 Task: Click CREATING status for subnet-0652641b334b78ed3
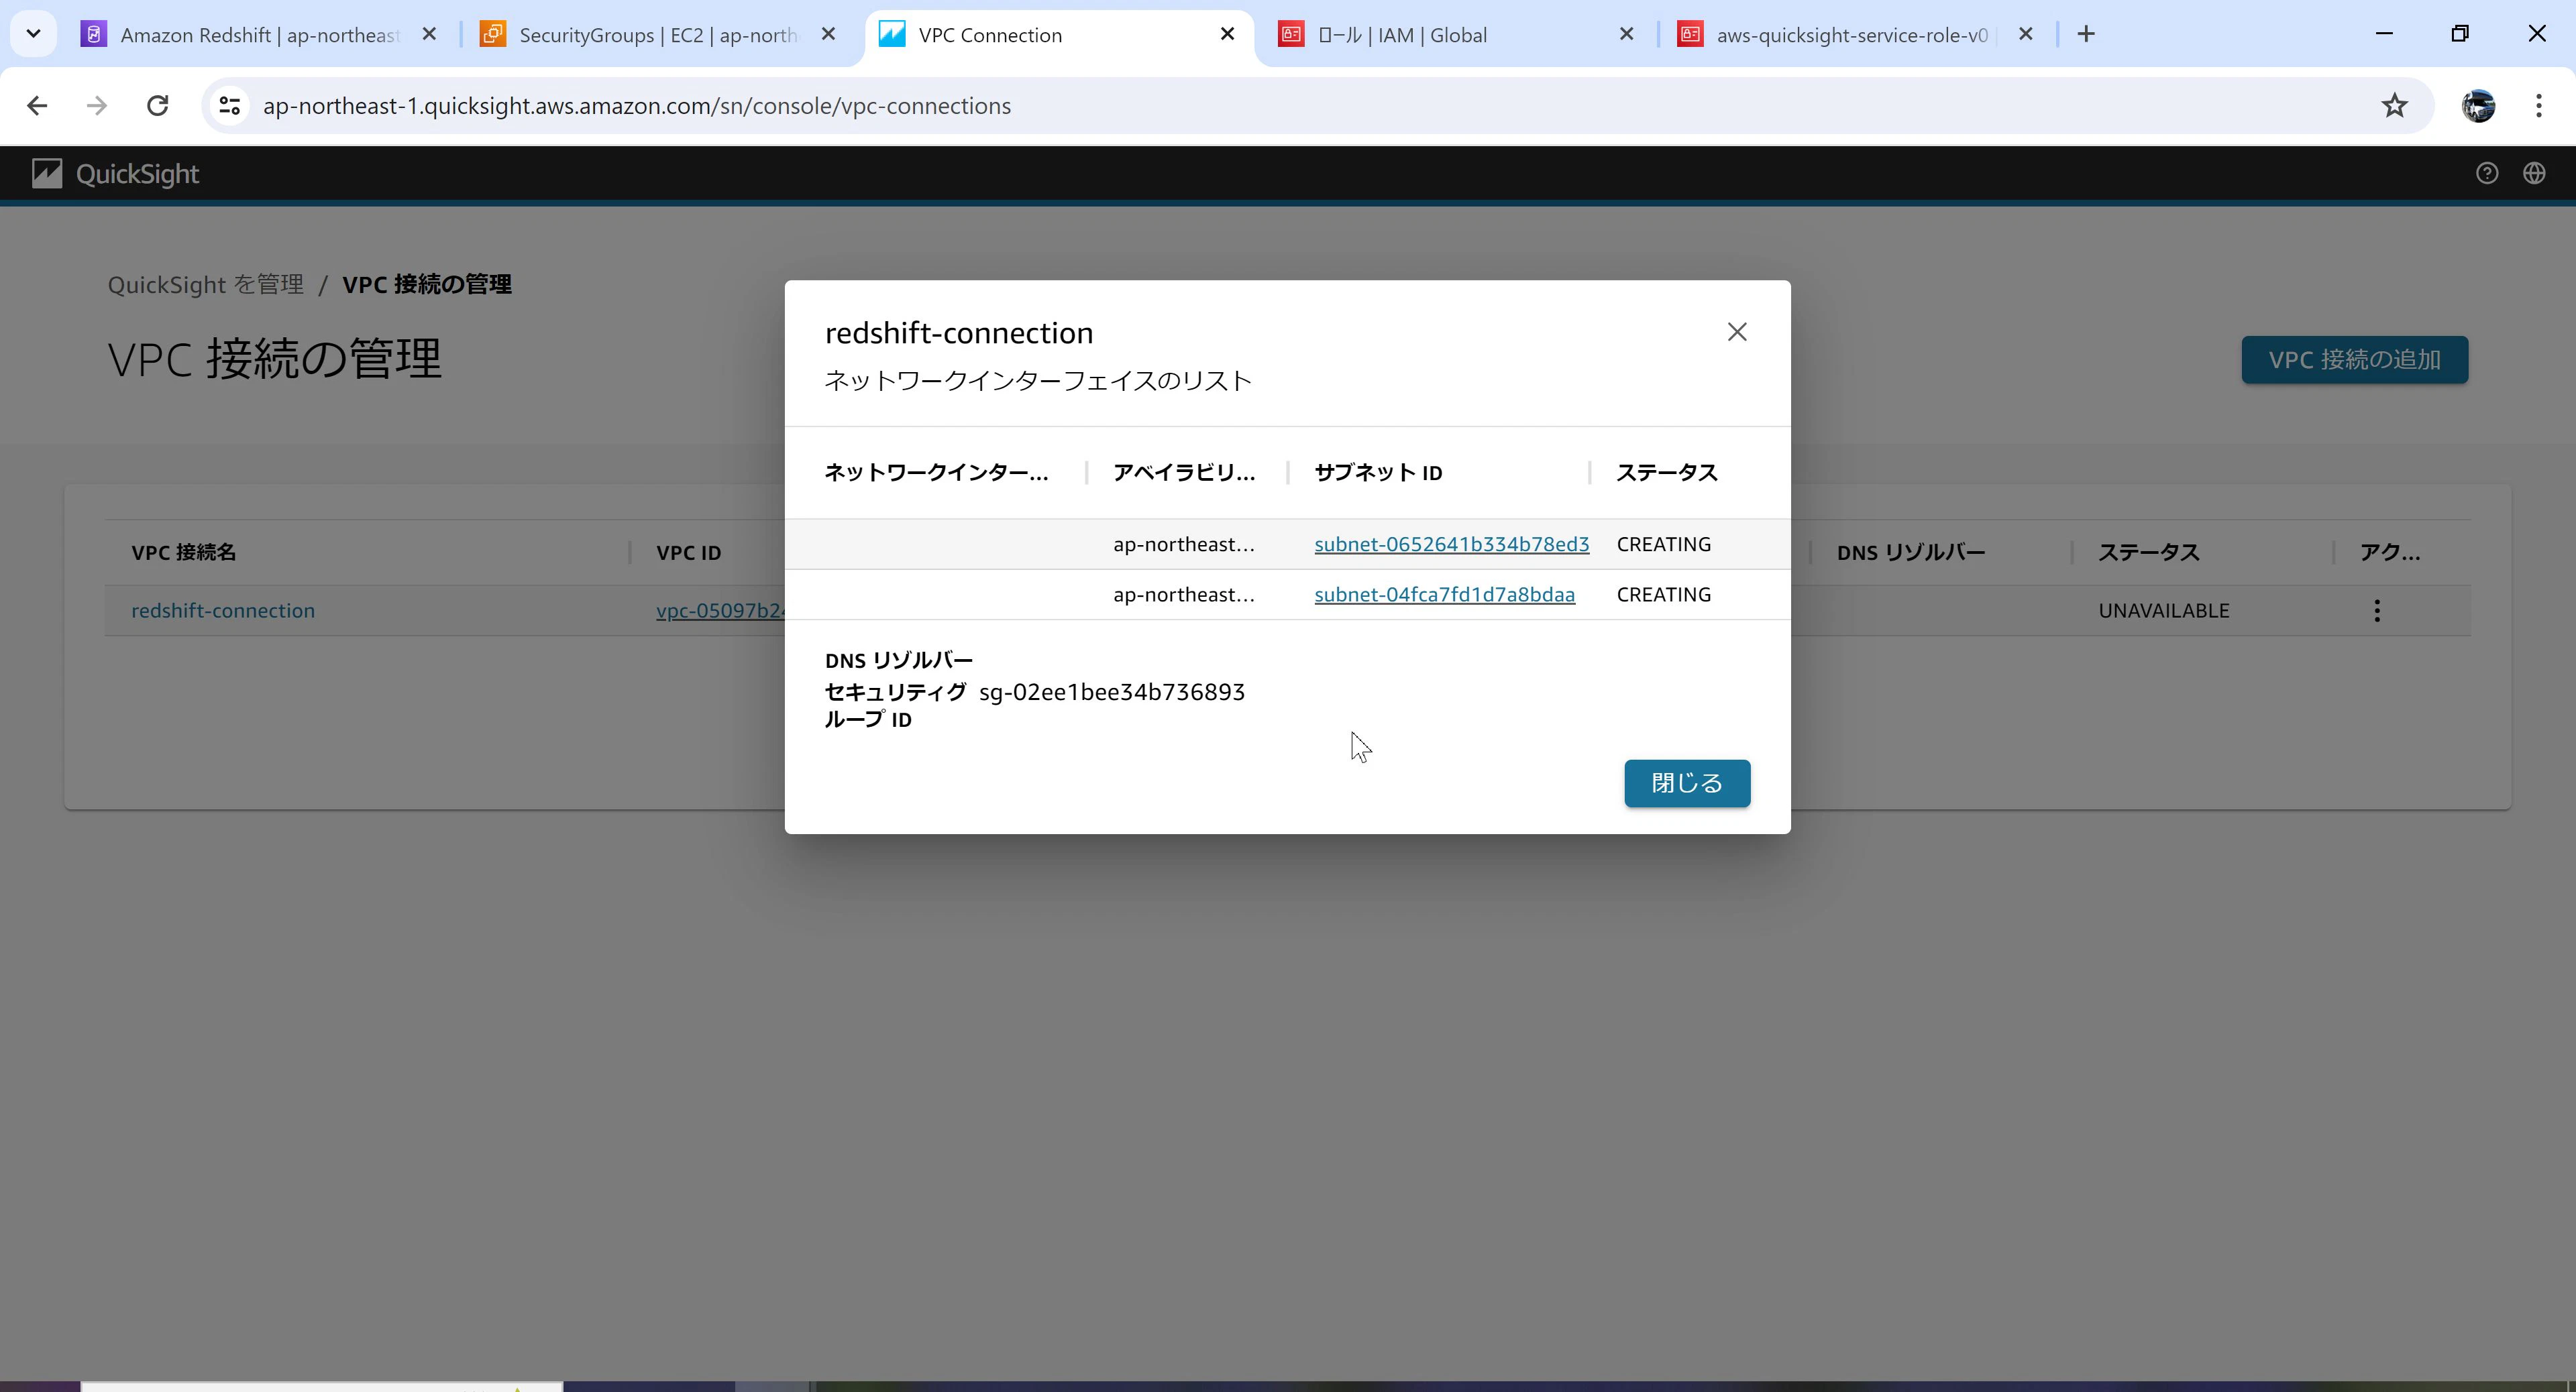1664,544
